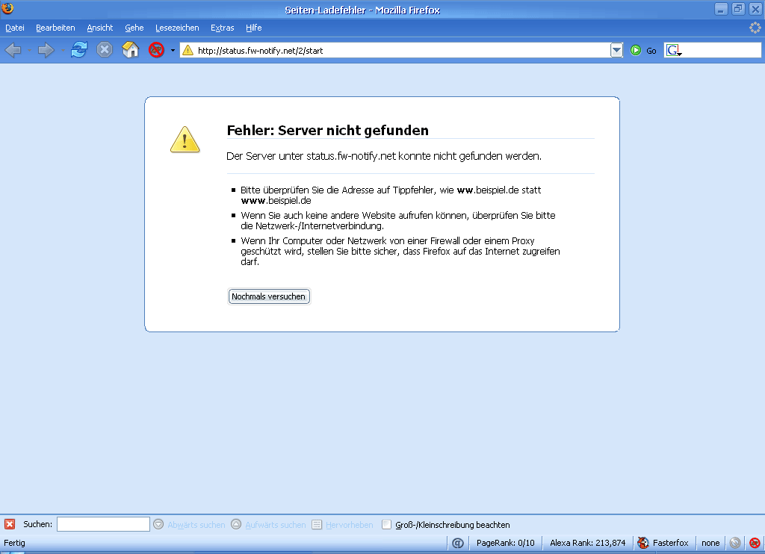Click the Nochmals versuchen button
This screenshot has width=765, height=554.
tap(268, 296)
